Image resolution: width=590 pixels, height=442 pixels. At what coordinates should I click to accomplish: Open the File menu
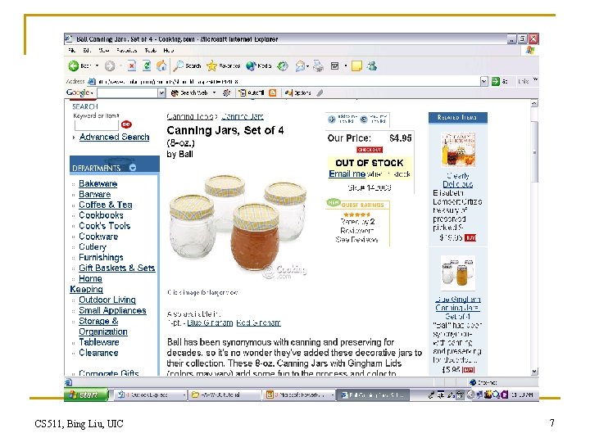coord(72,51)
